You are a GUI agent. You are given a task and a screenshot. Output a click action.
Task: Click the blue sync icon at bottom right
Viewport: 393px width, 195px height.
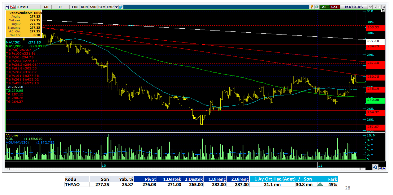coord(375,167)
